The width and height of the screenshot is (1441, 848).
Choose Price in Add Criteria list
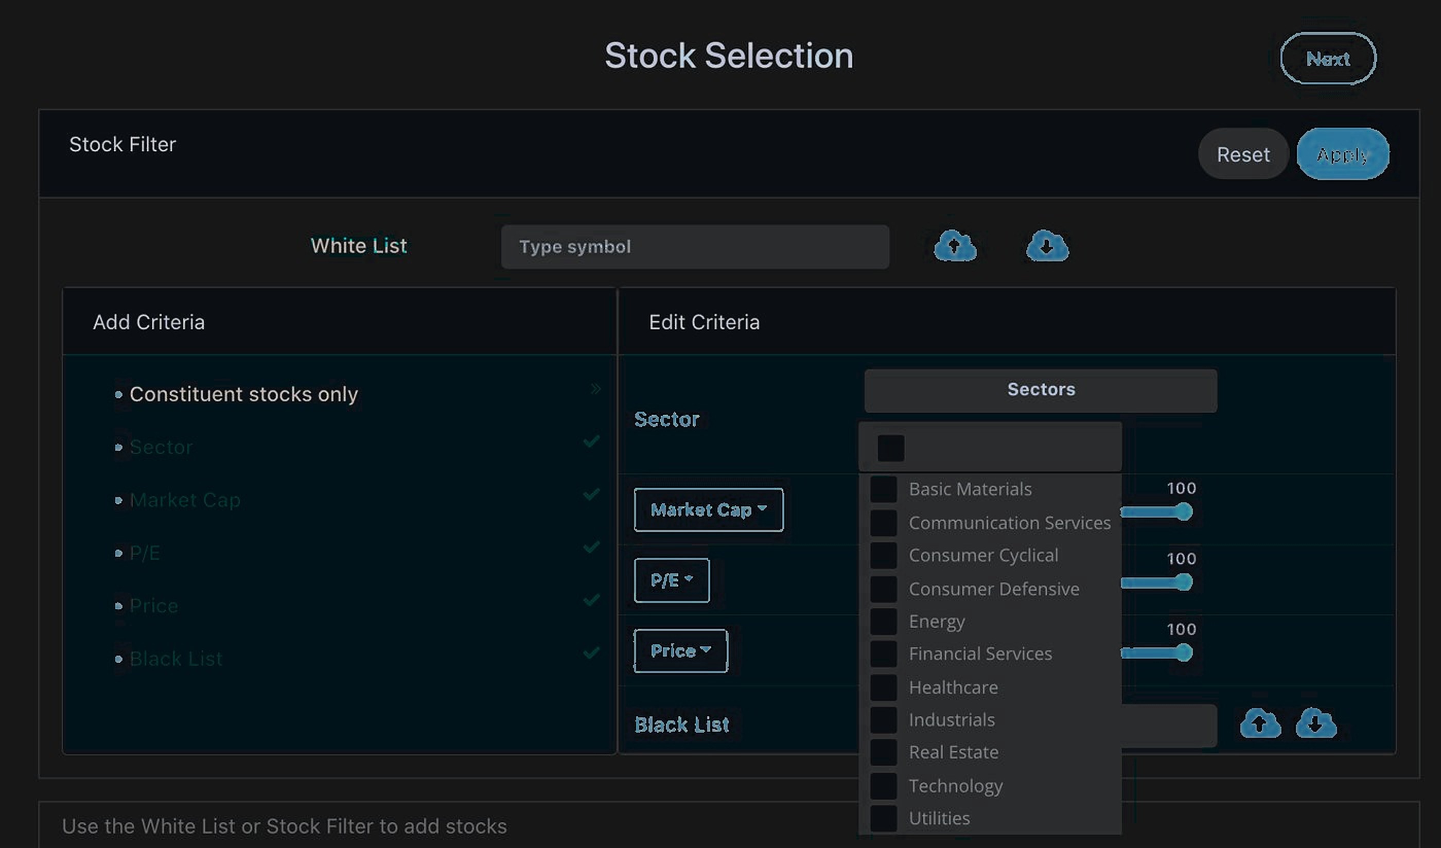click(154, 606)
